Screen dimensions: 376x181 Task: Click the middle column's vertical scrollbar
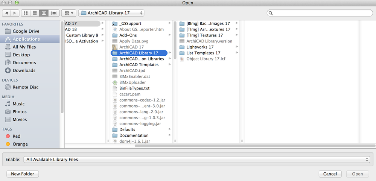point(175,40)
